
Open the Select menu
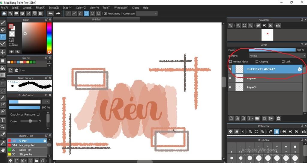click(54, 8)
